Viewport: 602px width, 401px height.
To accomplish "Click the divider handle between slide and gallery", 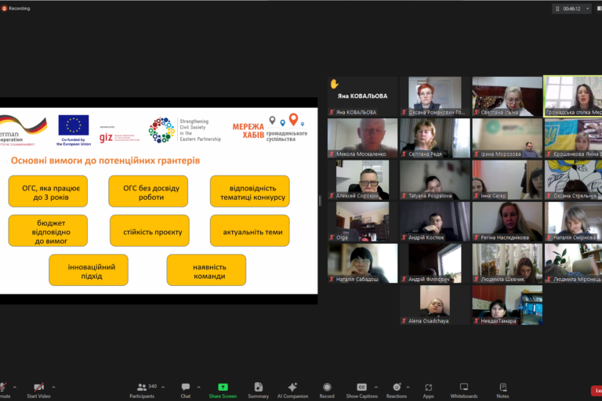I will pyautogui.click(x=320, y=200).
